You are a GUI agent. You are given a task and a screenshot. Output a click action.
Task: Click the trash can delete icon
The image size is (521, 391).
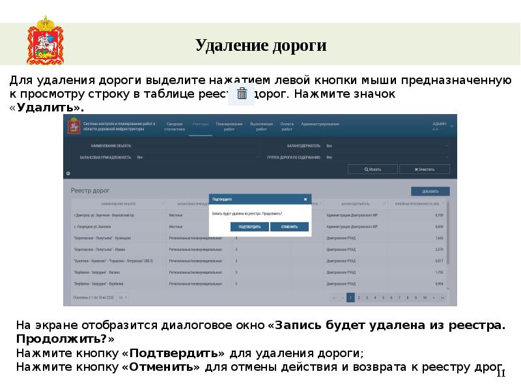(242, 94)
